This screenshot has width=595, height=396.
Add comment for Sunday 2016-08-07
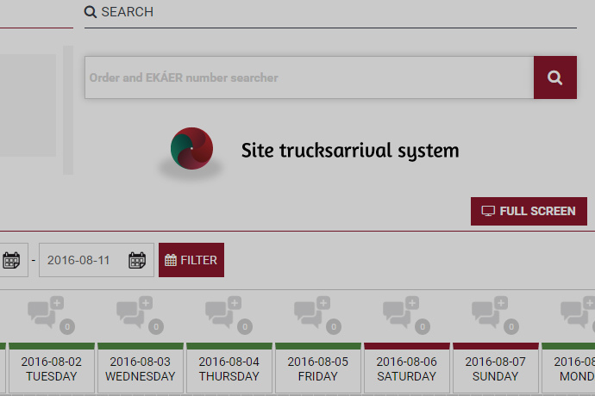pos(495,311)
